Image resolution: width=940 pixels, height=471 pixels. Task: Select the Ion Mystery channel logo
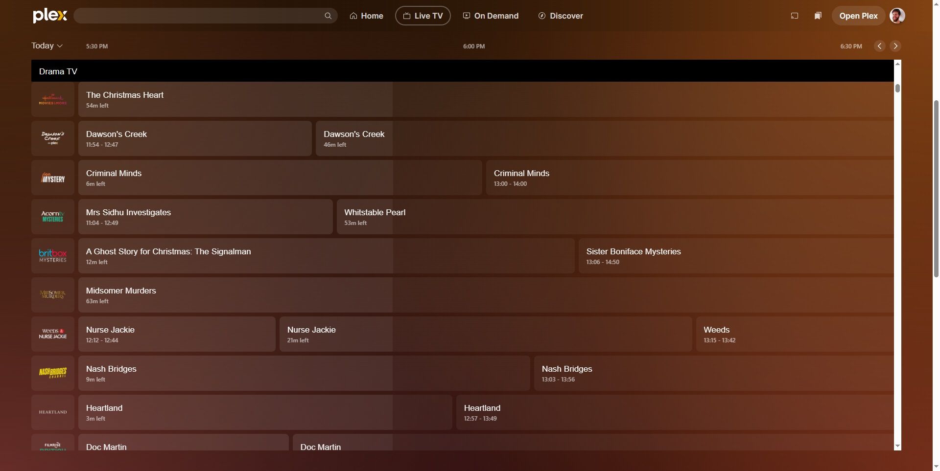click(53, 178)
